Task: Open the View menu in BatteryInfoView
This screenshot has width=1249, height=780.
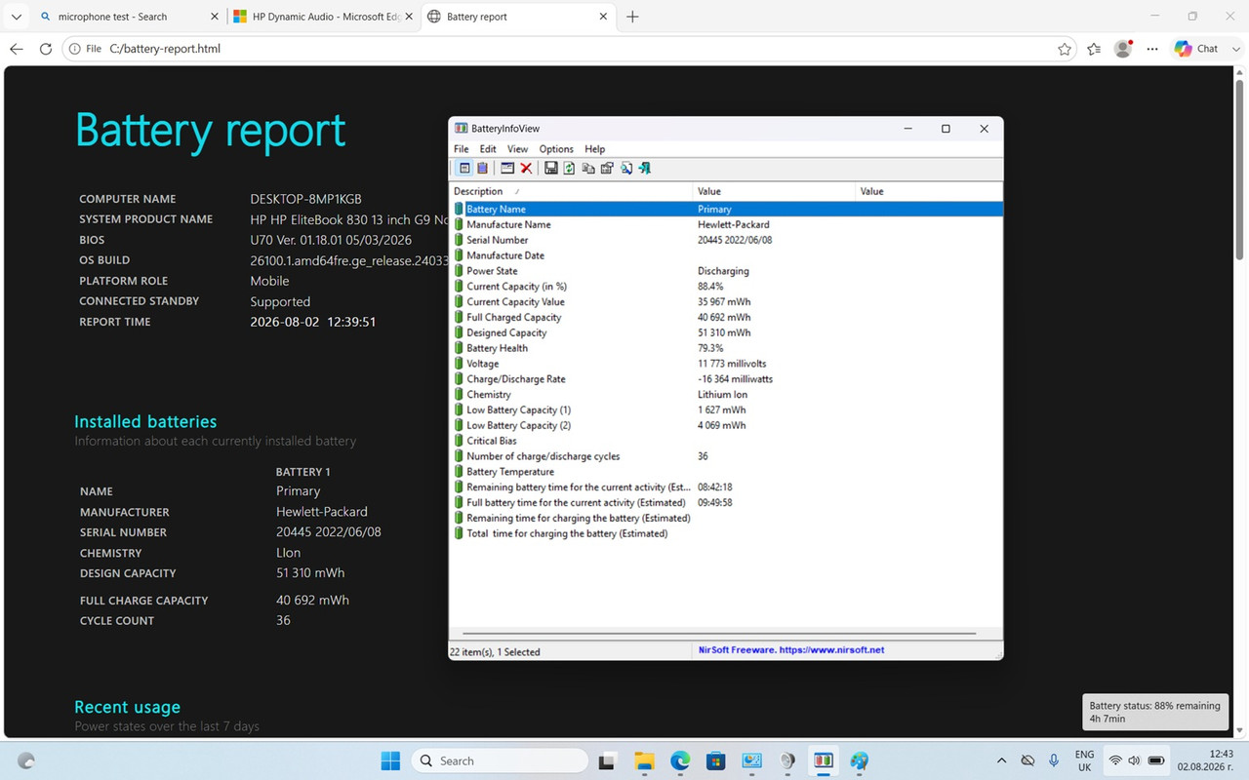Action: 517,149
